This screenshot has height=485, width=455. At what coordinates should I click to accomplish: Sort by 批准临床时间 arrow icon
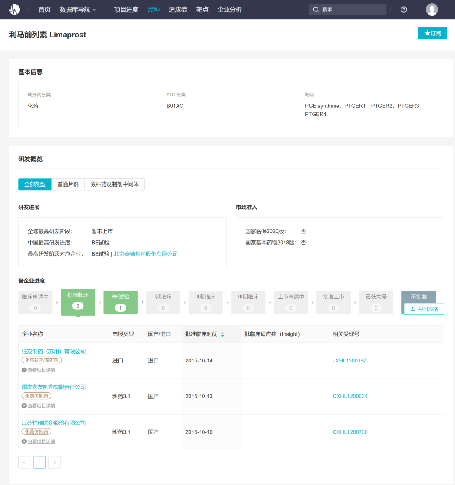tap(222, 334)
